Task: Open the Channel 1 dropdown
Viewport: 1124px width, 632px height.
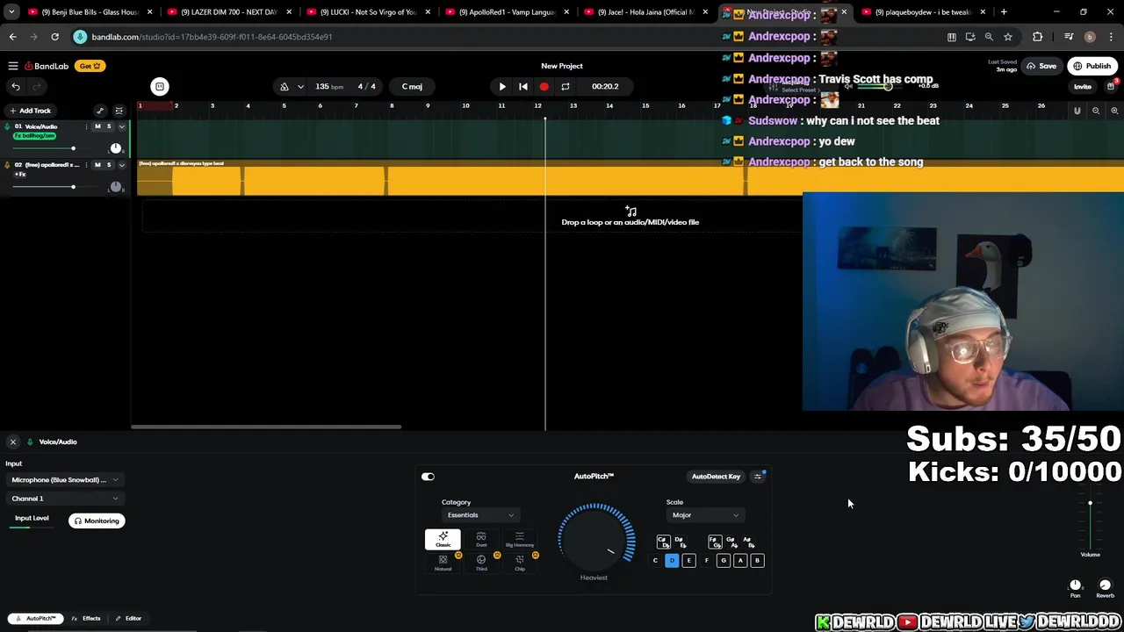Action: click(x=64, y=499)
